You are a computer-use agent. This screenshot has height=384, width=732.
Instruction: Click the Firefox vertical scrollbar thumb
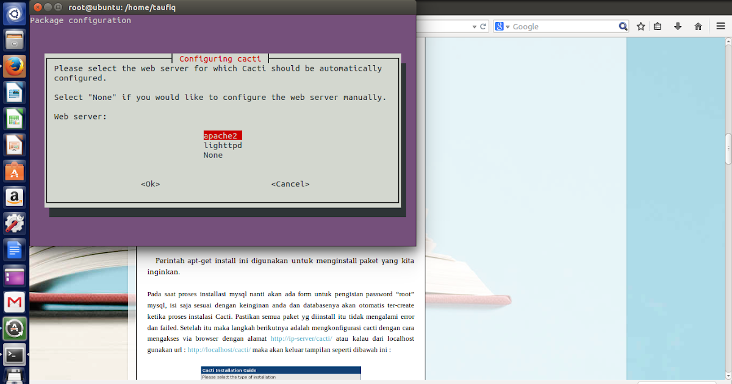click(x=728, y=149)
